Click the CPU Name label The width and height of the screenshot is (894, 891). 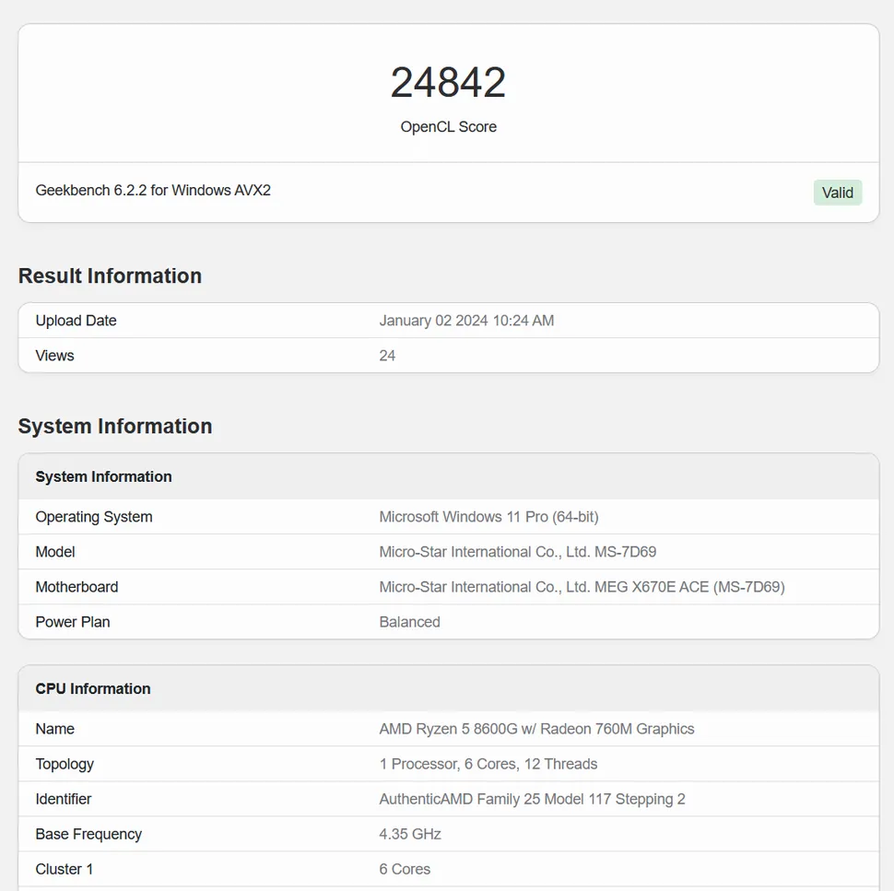pos(54,729)
